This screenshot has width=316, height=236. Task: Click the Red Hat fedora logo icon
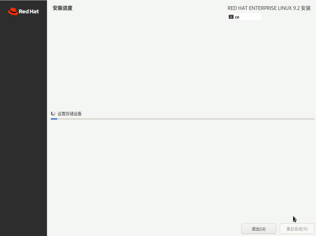pos(13,11)
